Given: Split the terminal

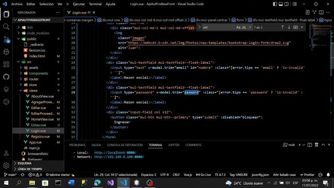Looking at the screenshot, I should coord(309,145).
